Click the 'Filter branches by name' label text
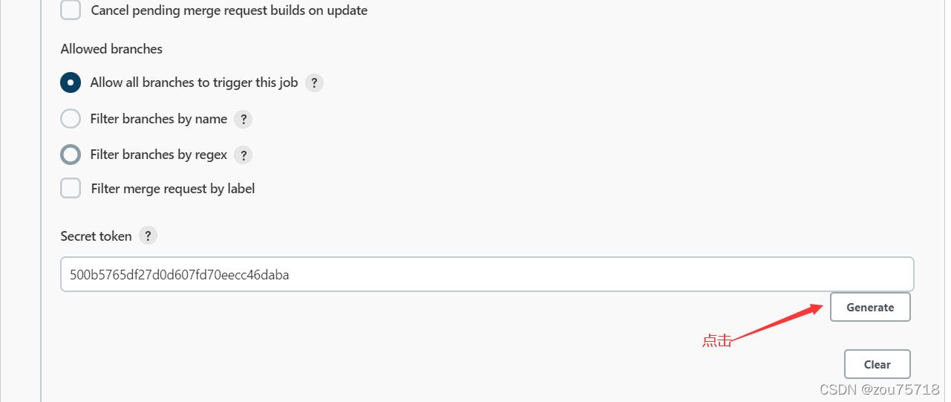The image size is (951, 402). (x=159, y=119)
